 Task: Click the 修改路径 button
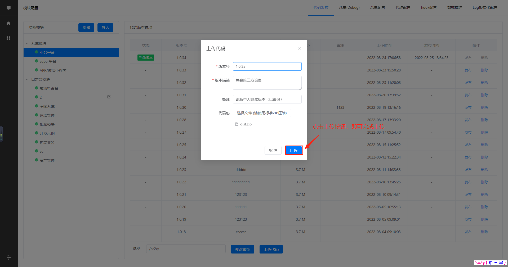pyautogui.click(x=243, y=249)
